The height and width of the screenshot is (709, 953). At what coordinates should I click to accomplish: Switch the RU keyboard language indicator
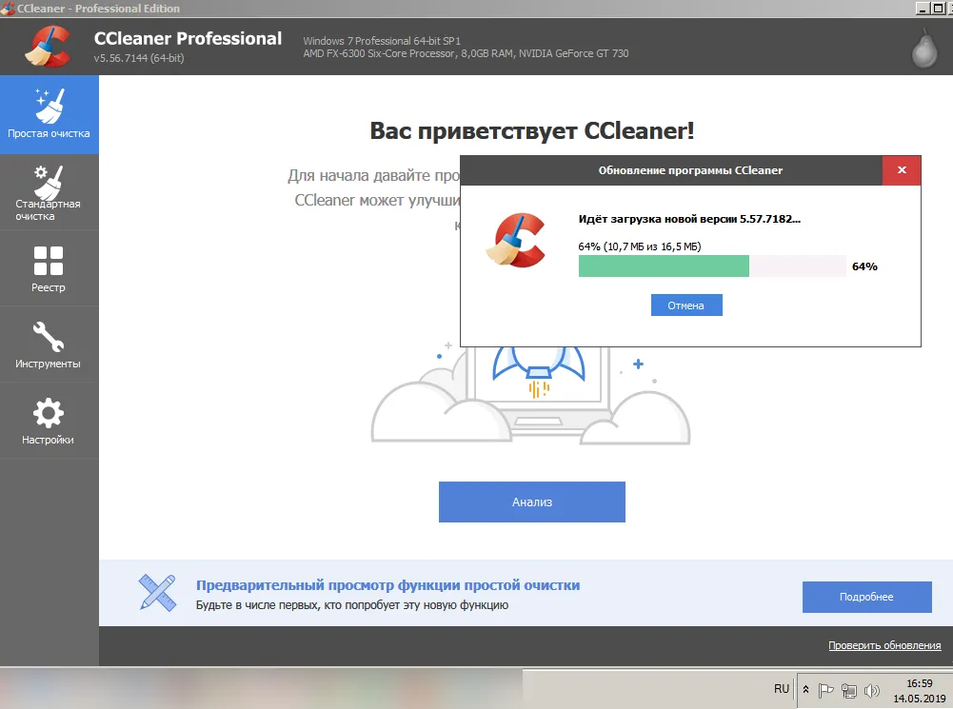(x=782, y=689)
